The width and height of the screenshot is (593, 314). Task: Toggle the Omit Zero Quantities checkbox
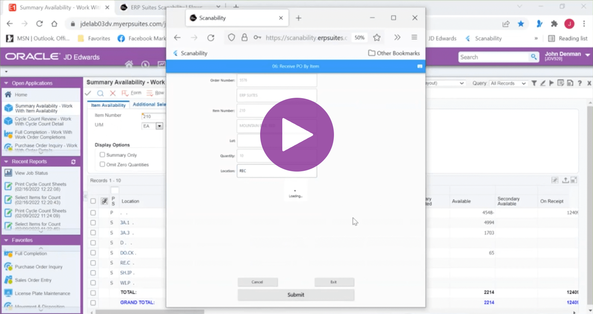pos(102,164)
